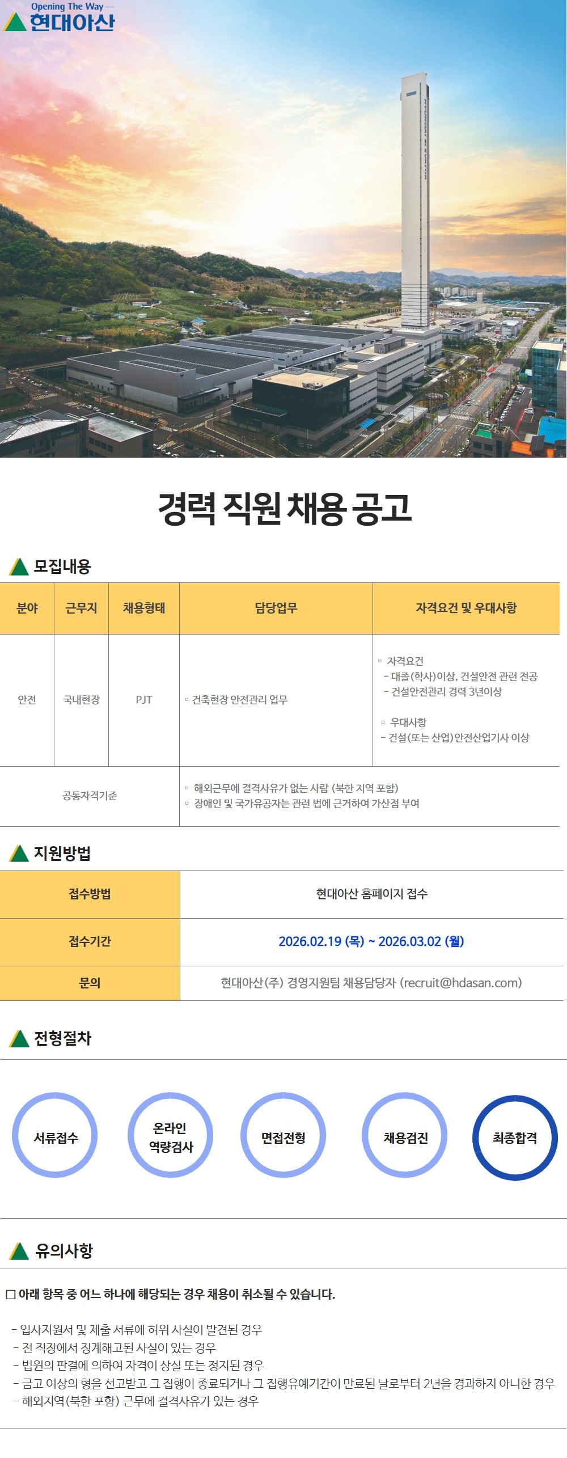Click the 채용형태 column header
Screen dimensions: 567x1458
point(144,608)
